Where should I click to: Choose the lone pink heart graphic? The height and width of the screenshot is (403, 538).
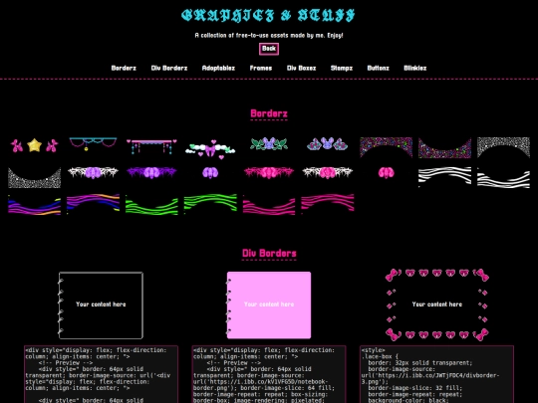point(386,172)
